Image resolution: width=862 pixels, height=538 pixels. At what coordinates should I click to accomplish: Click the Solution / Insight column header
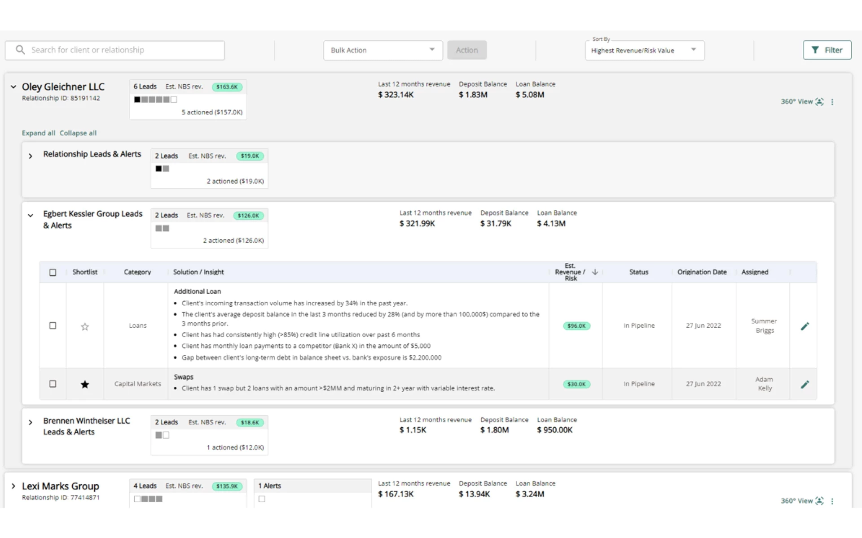click(x=198, y=272)
